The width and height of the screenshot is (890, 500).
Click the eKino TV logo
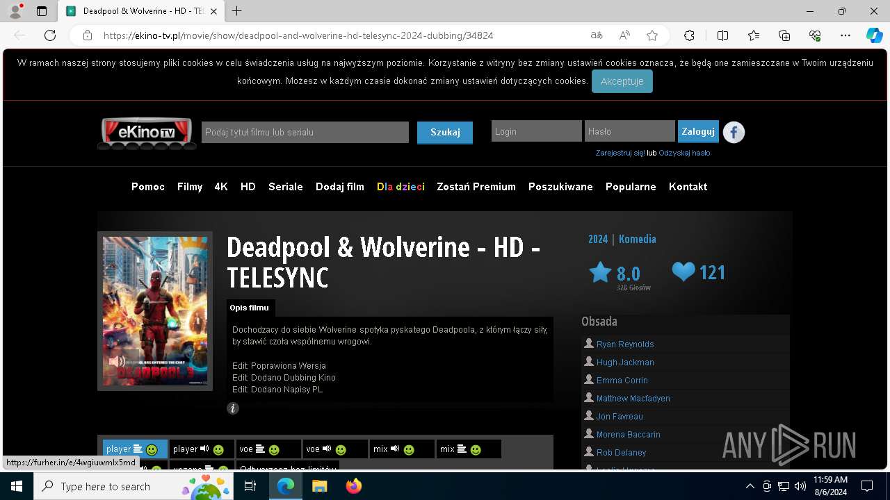146,133
